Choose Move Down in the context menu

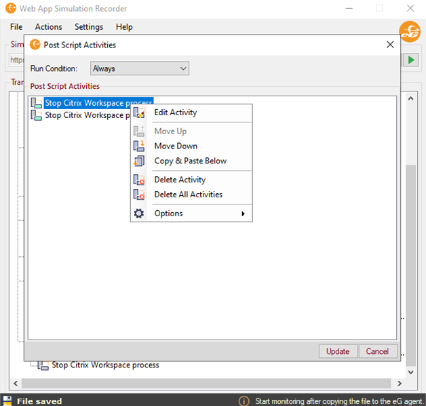pos(191,146)
